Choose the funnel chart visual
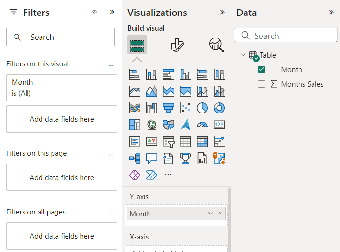This screenshot has width=340, height=252. (168, 108)
